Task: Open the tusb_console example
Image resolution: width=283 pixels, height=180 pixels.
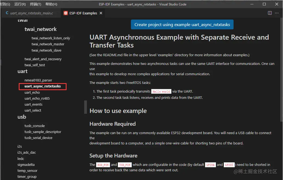Action: [35, 126]
